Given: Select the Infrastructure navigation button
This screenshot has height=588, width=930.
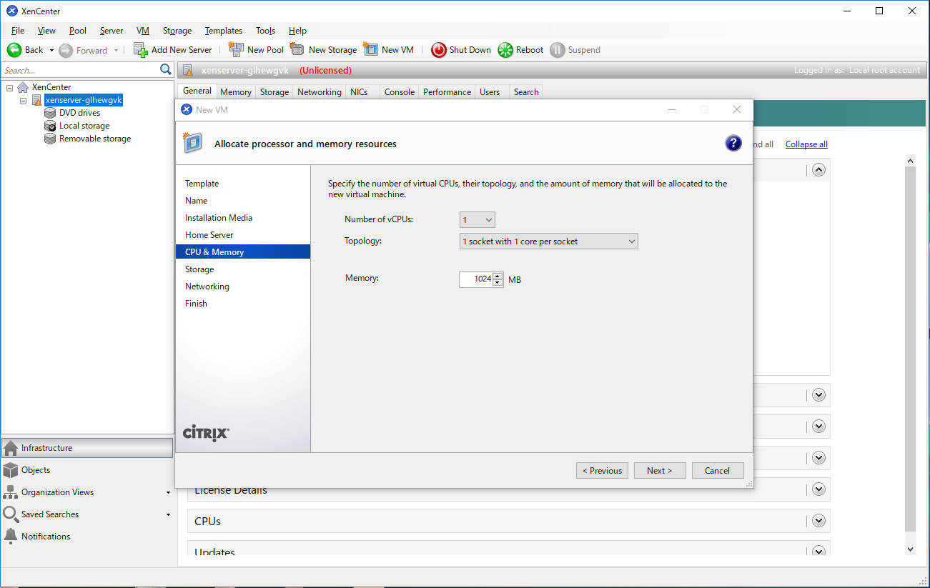Looking at the screenshot, I should pos(87,448).
